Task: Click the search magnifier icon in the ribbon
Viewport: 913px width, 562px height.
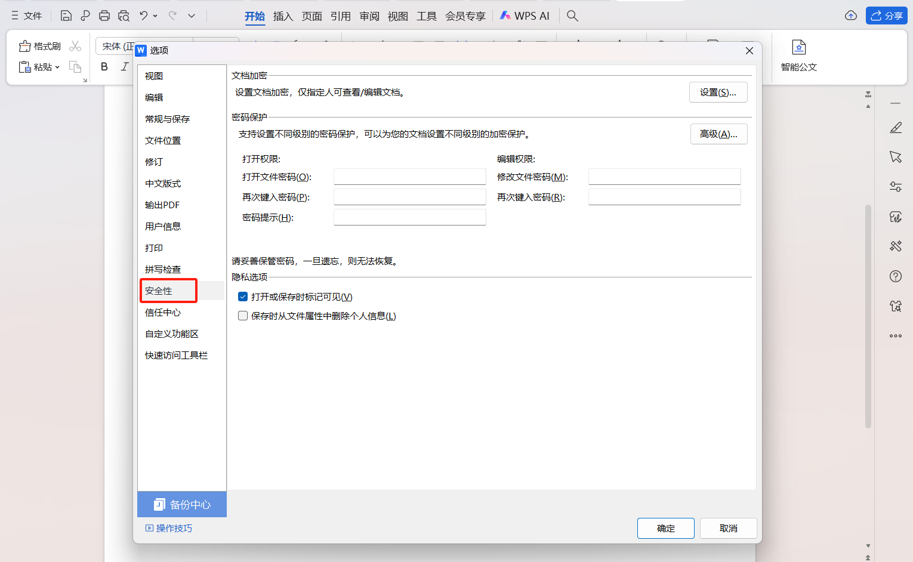Action: coord(572,16)
